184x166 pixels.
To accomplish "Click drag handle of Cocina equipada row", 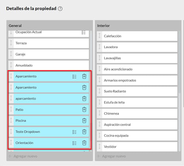I will [100, 136].
